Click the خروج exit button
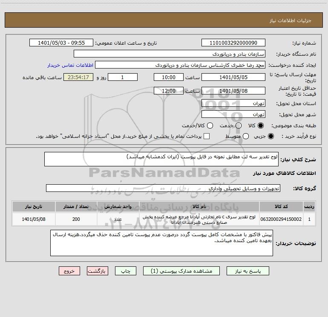Image resolution: width=328 pixels, height=317 pixels. (x=69, y=271)
